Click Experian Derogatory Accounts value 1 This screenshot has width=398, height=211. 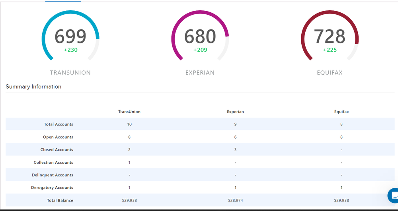tap(235, 188)
